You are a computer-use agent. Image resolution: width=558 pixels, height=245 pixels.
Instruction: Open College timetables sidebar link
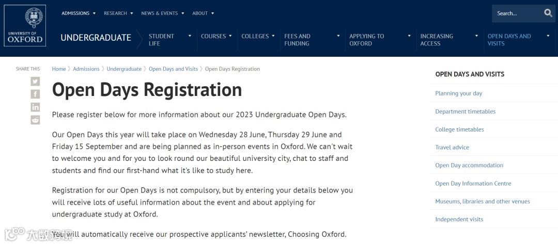(459, 129)
